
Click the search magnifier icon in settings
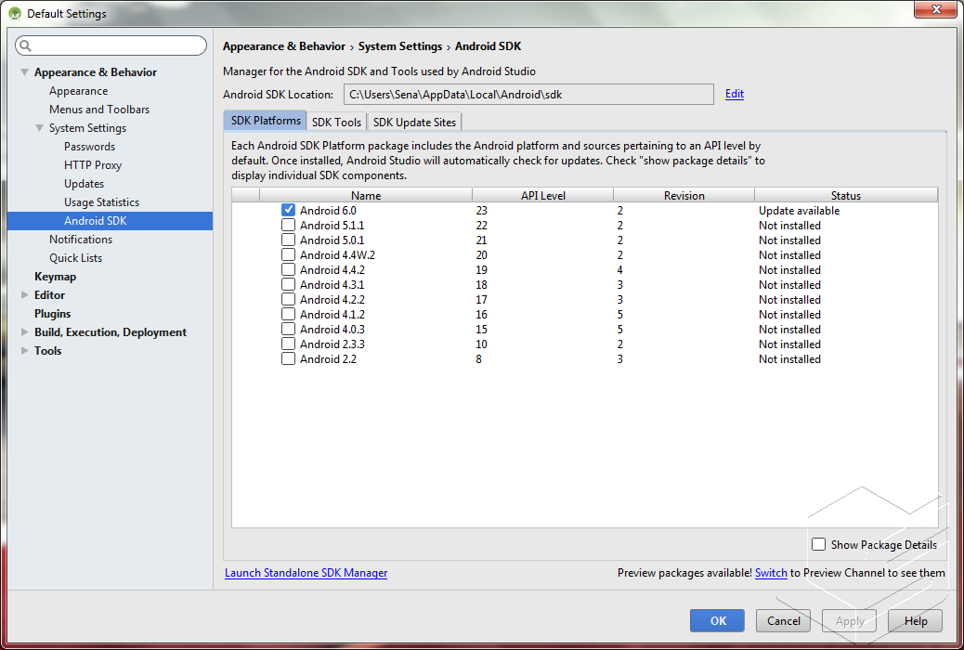[25, 45]
